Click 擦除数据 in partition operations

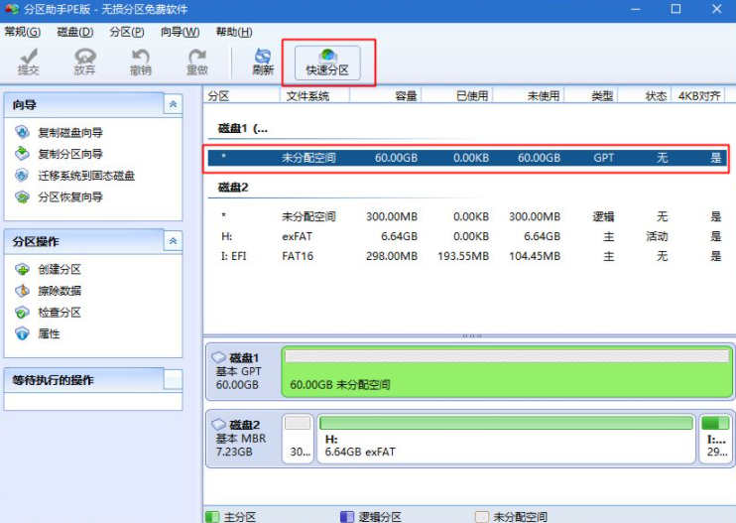60,291
